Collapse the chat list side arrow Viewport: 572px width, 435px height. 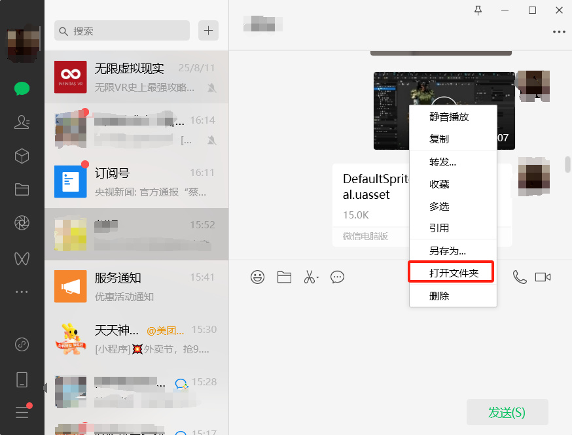tap(45, 388)
